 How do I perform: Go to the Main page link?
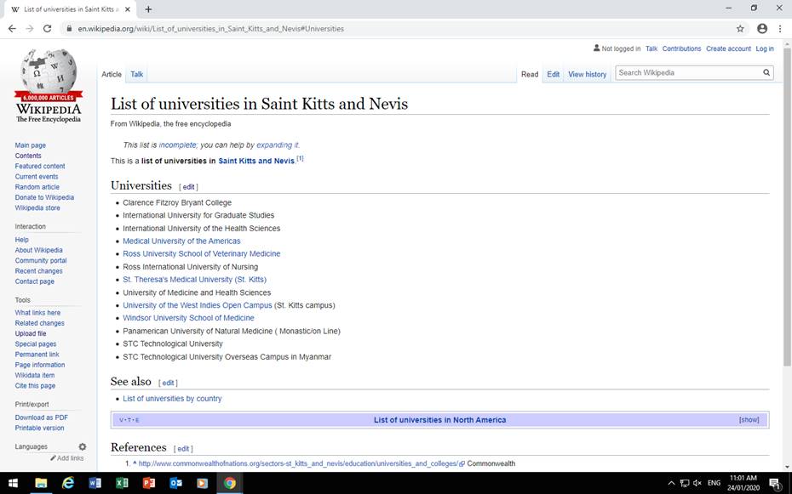click(31, 145)
